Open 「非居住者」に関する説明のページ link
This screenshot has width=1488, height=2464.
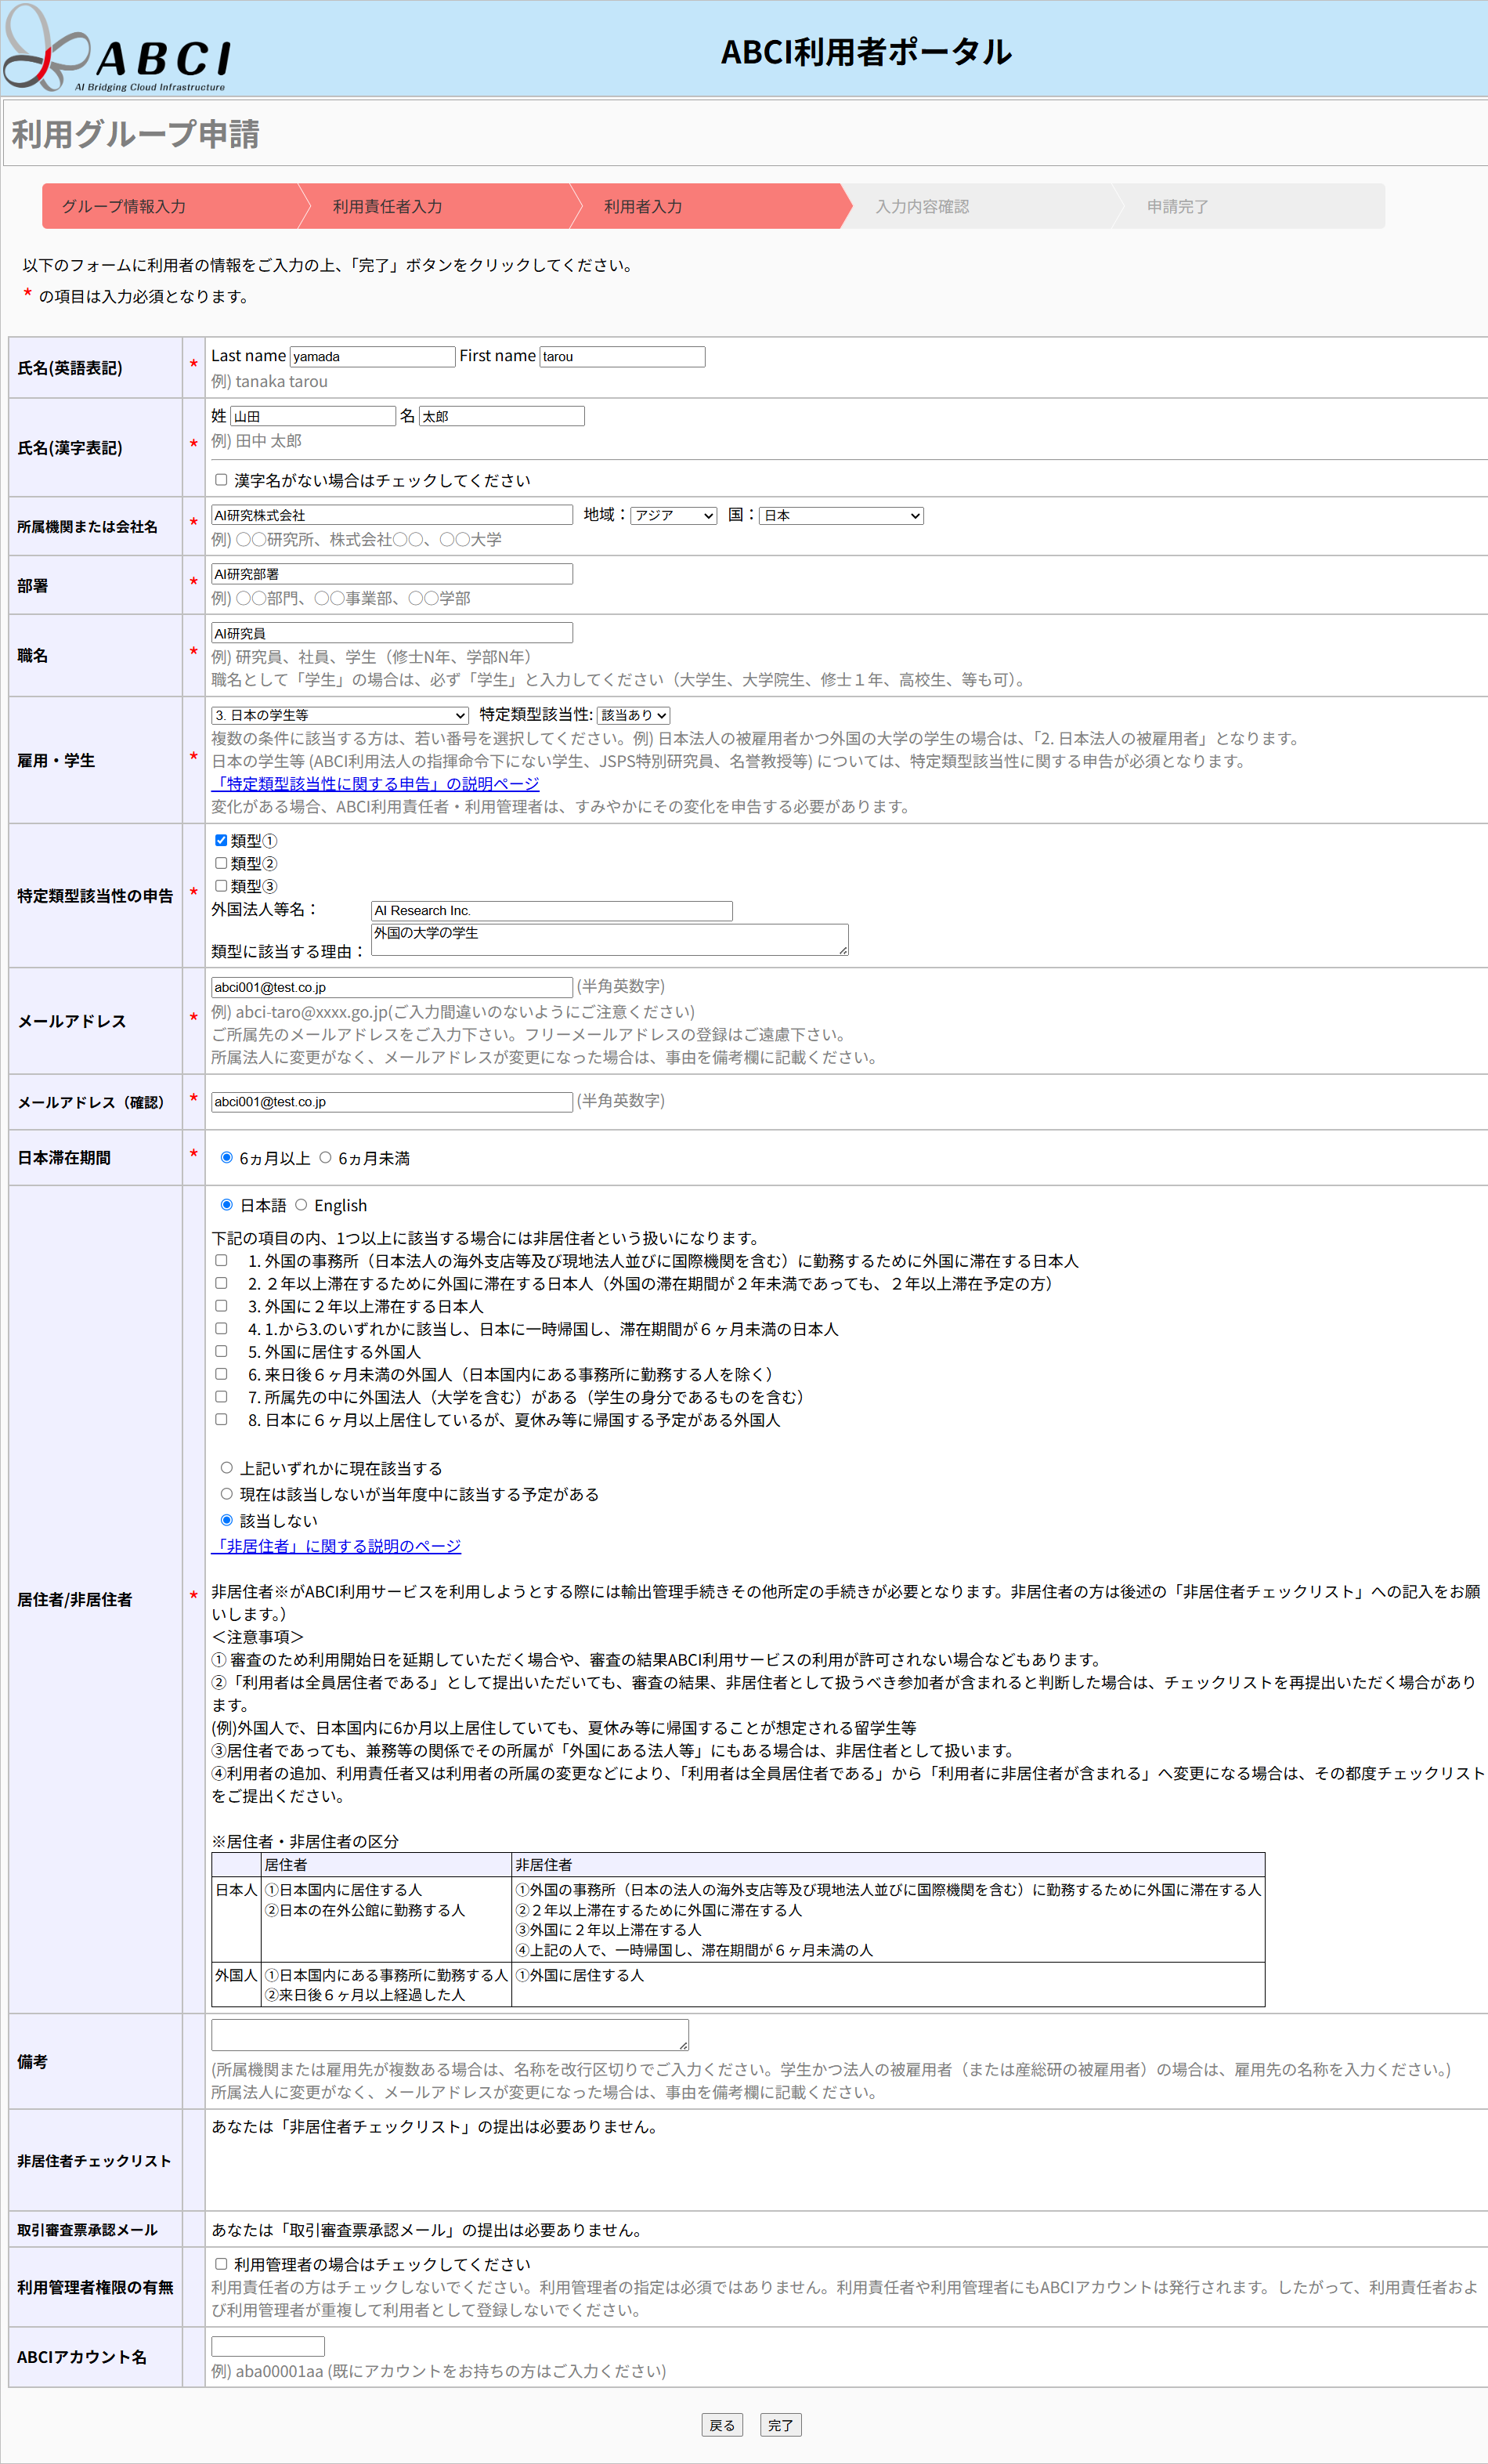click(336, 1546)
